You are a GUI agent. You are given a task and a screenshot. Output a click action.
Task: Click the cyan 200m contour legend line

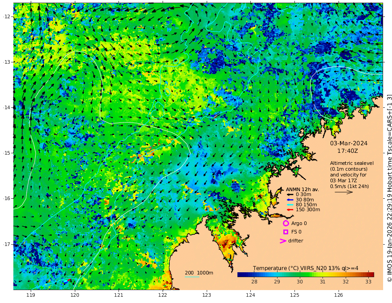192,277
